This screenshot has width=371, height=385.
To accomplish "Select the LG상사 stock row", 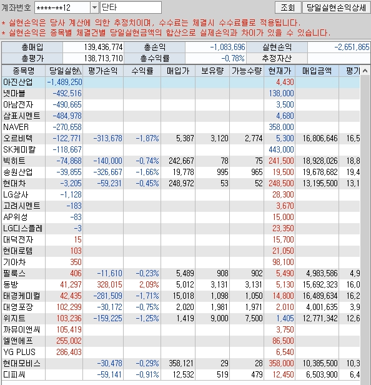I will pos(181,195).
